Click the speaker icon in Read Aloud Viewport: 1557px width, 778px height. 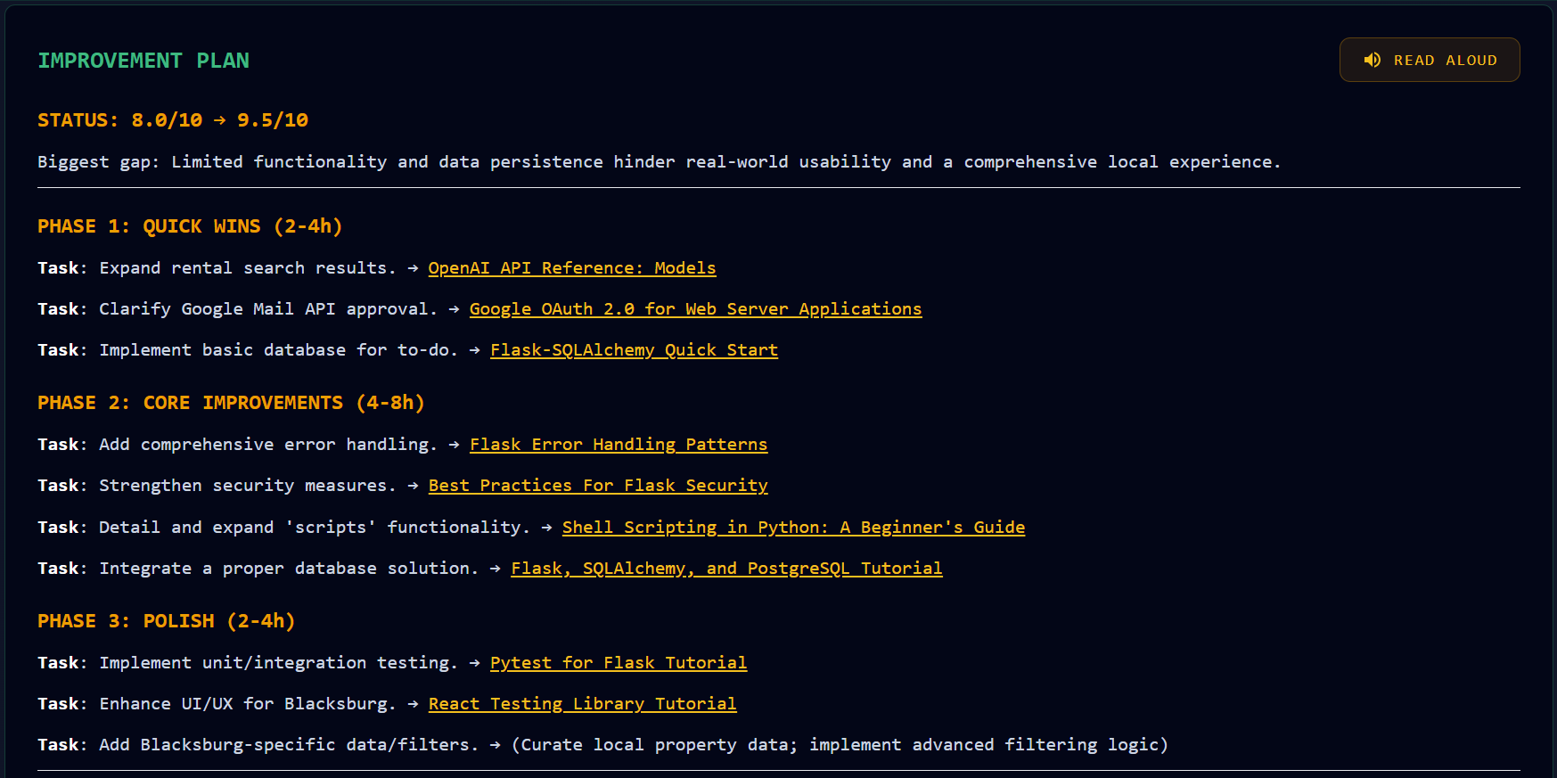[x=1373, y=60]
